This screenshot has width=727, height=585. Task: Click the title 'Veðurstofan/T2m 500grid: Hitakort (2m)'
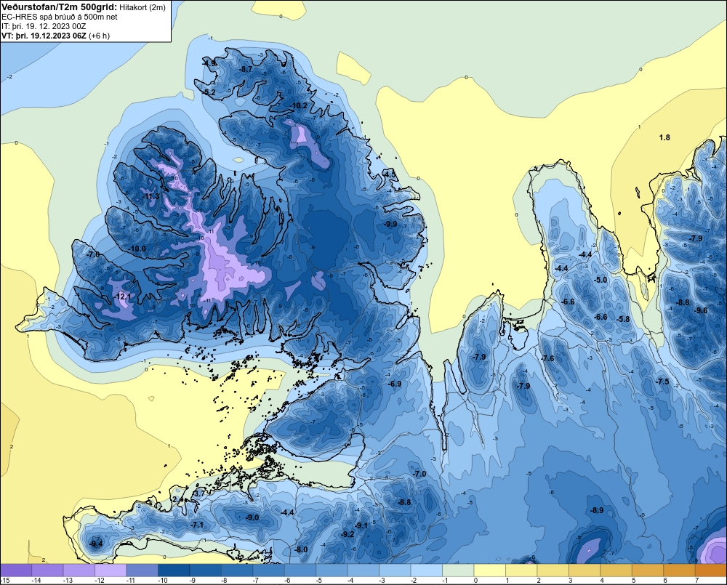pyautogui.click(x=84, y=7)
